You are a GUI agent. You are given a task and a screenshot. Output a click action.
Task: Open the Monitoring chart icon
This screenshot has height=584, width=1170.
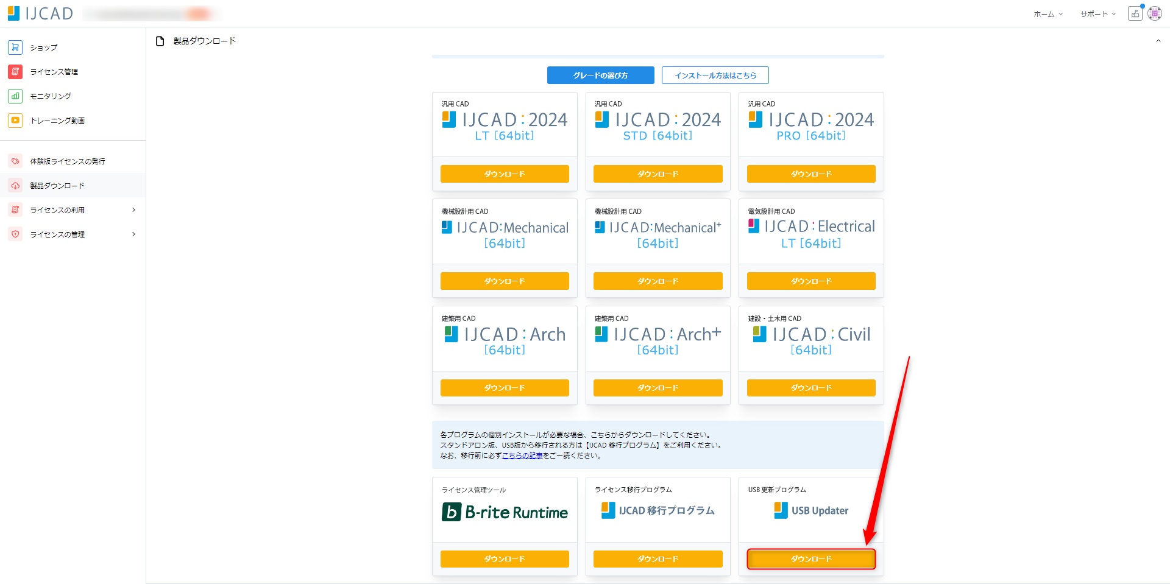click(15, 96)
